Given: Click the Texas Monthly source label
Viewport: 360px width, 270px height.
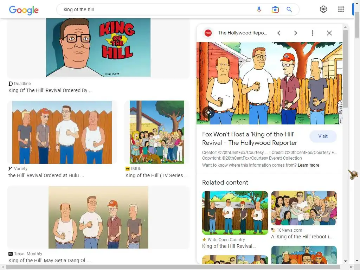Looking at the screenshot, I should pos(28,254).
